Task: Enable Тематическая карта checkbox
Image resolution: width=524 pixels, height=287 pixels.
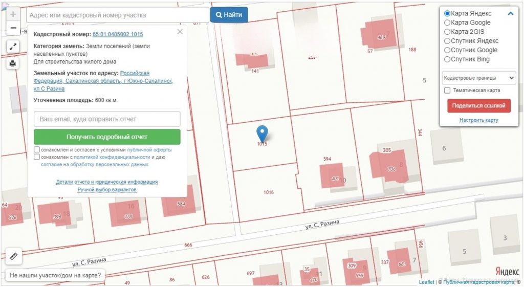Action: click(447, 91)
